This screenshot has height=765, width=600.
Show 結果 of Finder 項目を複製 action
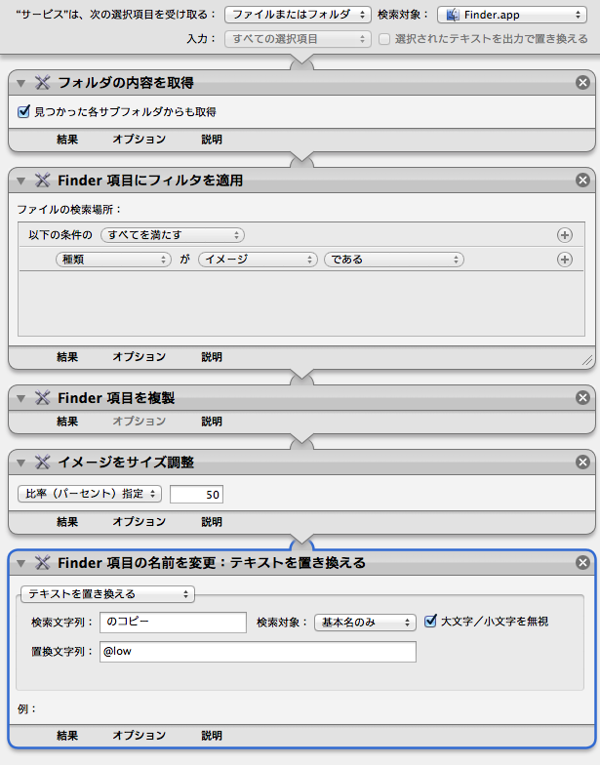[67, 422]
